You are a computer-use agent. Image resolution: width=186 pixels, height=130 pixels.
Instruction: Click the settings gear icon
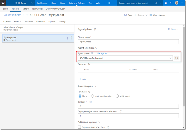pos(109,3)
